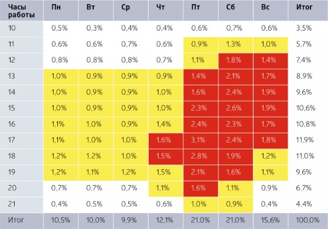Select the Часы работы header cell
This screenshot has width=328, height=229.
(x=22, y=10)
